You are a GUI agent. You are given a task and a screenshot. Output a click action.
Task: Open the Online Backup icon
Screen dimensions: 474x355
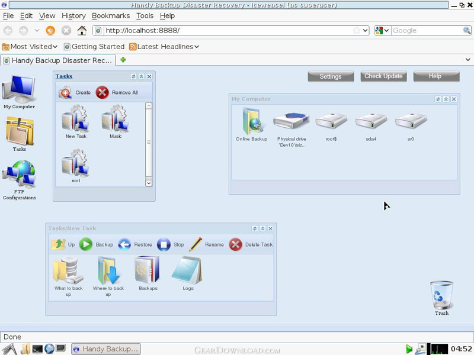251,124
